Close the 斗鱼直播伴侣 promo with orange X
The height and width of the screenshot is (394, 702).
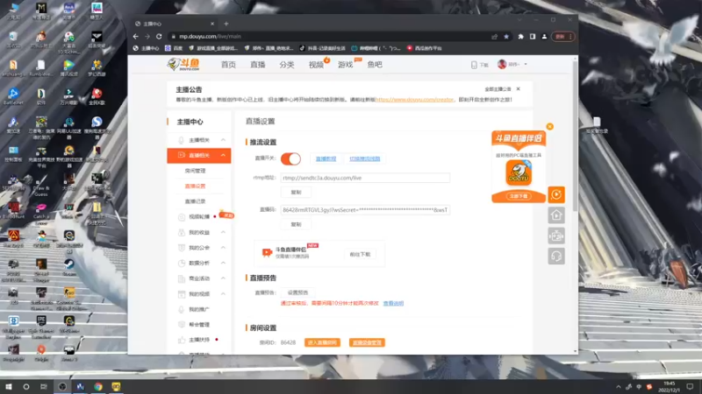pyautogui.click(x=550, y=126)
